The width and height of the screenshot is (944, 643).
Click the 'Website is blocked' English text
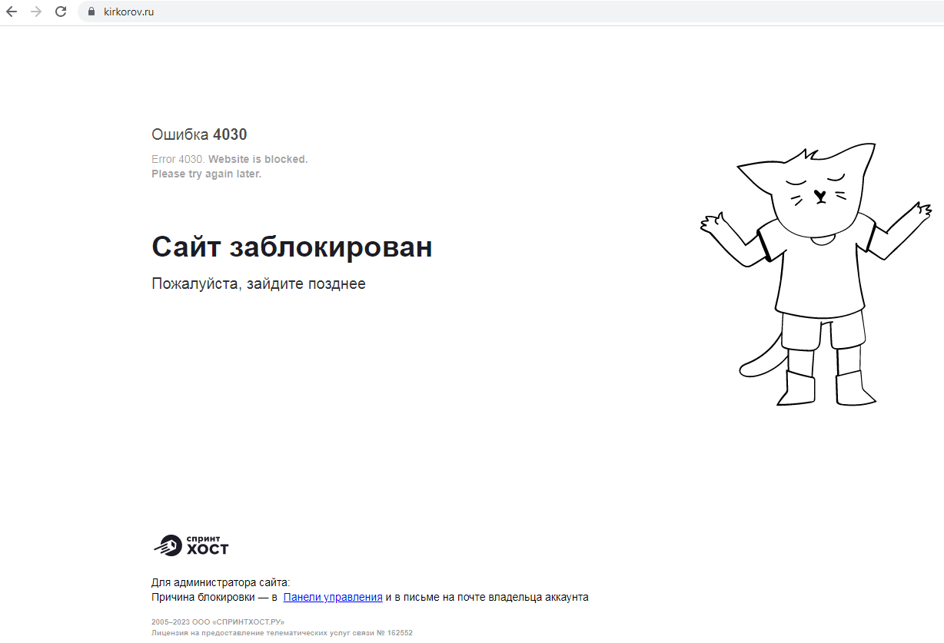coord(258,159)
